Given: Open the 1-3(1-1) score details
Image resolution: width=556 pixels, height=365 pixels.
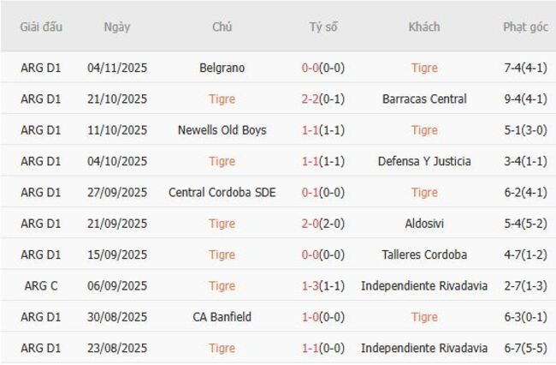Looking at the screenshot, I should (x=322, y=286).
